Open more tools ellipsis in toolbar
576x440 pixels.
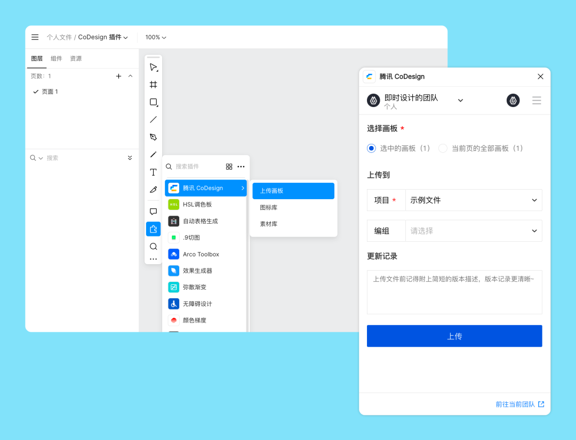[154, 259]
